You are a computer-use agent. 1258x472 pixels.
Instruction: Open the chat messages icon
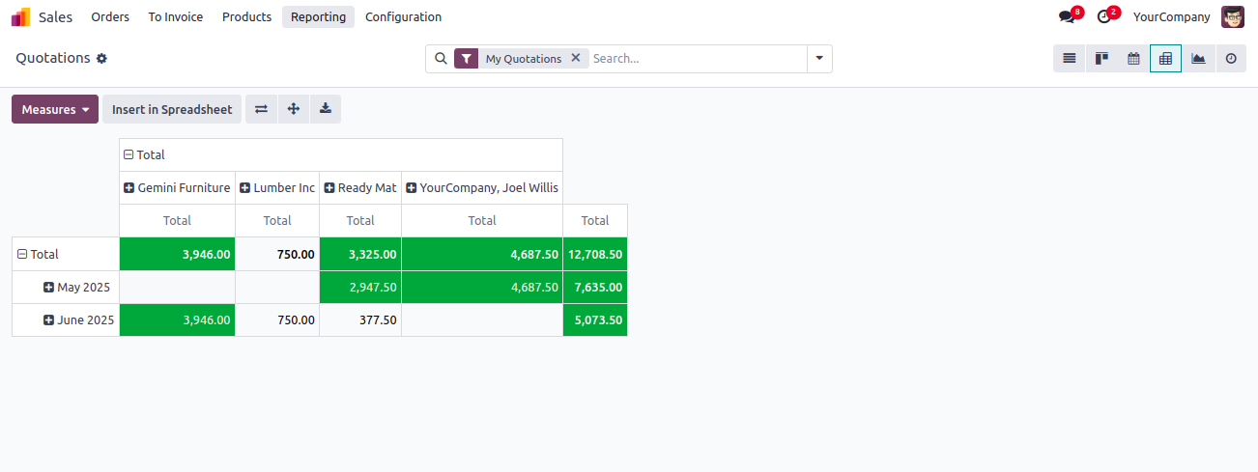[x=1067, y=17]
